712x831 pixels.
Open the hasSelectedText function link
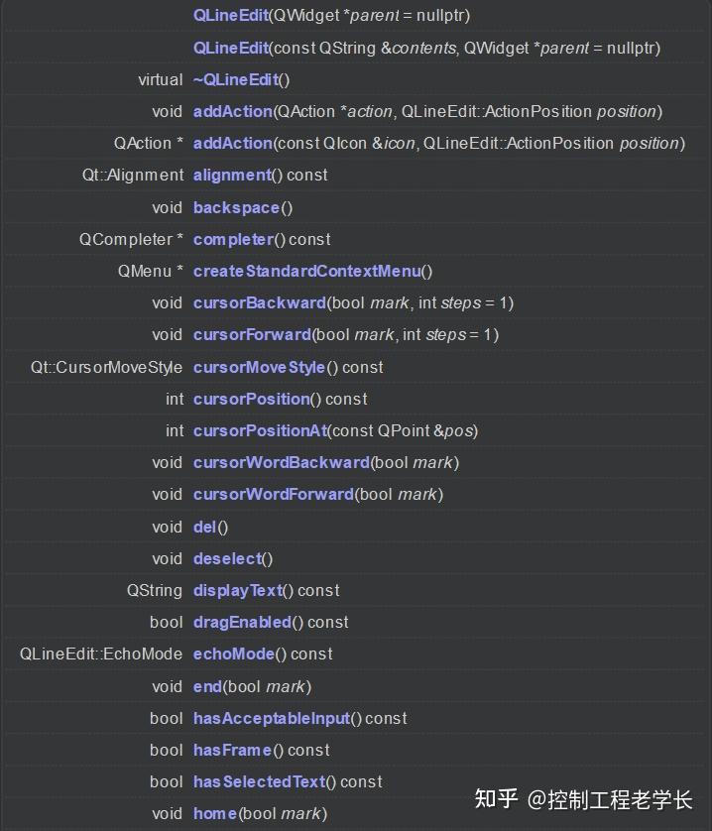pos(259,781)
